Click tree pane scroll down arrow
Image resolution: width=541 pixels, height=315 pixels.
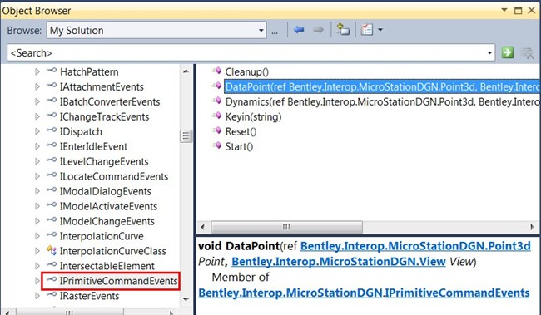pos(186,299)
